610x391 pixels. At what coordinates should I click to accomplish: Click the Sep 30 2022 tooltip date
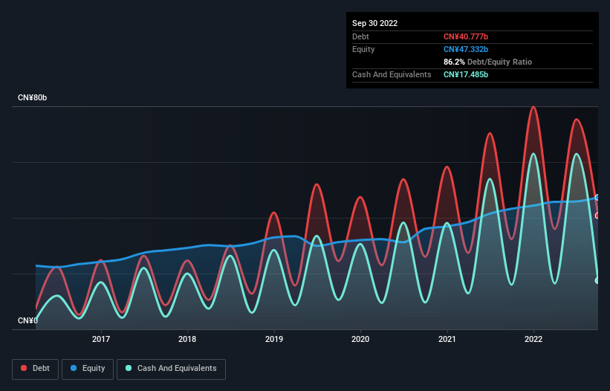coord(374,23)
